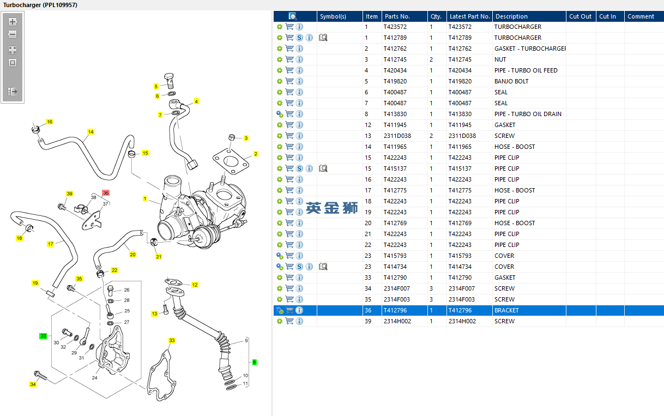The width and height of the screenshot is (664, 416).
Task: Click green callout 8 on the oil drain pipe
Action: tap(254, 362)
